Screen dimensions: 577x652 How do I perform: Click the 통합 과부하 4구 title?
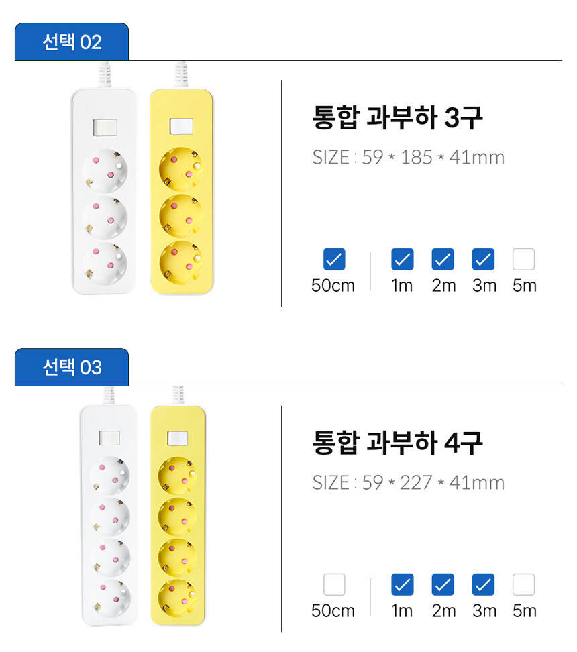(x=397, y=443)
